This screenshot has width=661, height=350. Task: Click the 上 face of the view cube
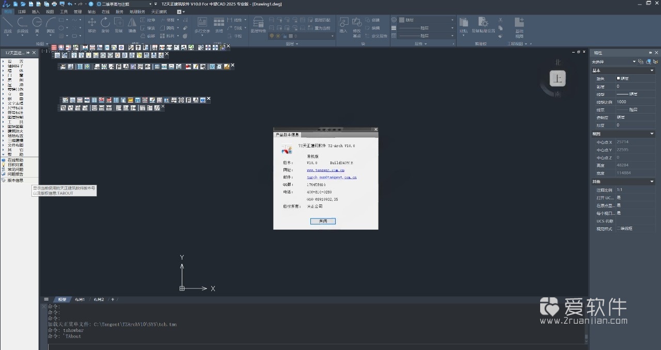click(x=557, y=79)
